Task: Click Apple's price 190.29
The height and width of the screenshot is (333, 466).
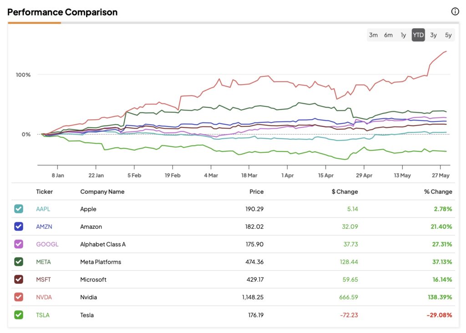Action: 254,209
